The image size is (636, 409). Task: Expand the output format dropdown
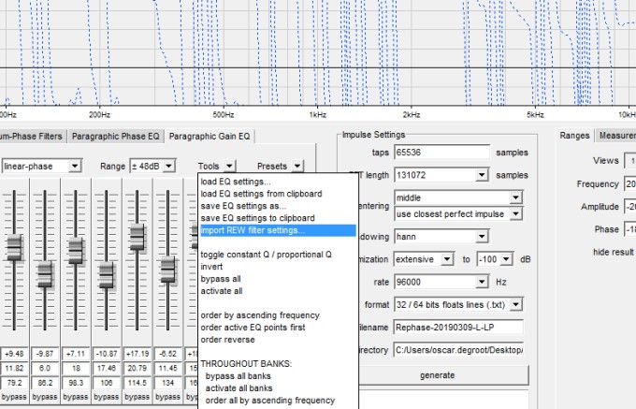[515, 304]
